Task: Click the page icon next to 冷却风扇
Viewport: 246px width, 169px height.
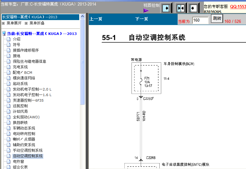Action: point(9,111)
